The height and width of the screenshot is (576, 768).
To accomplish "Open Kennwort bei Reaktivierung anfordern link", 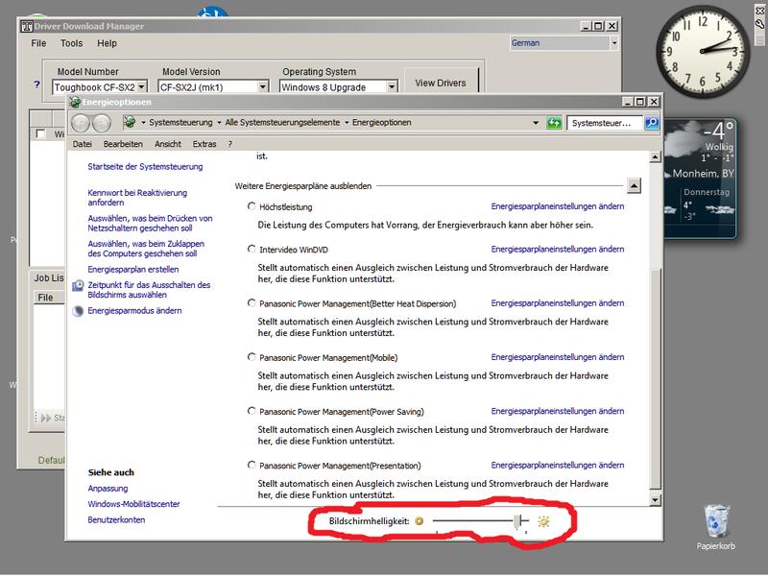I will [x=137, y=198].
